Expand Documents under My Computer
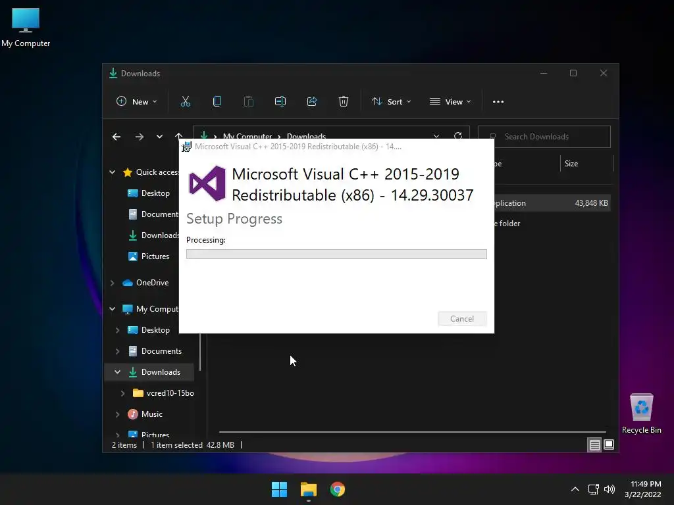 117,351
